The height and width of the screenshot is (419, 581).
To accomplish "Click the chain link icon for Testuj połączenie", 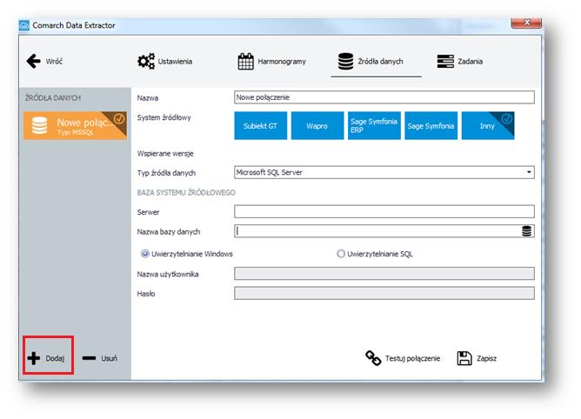I will pyautogui.click(x=373, y=358).
